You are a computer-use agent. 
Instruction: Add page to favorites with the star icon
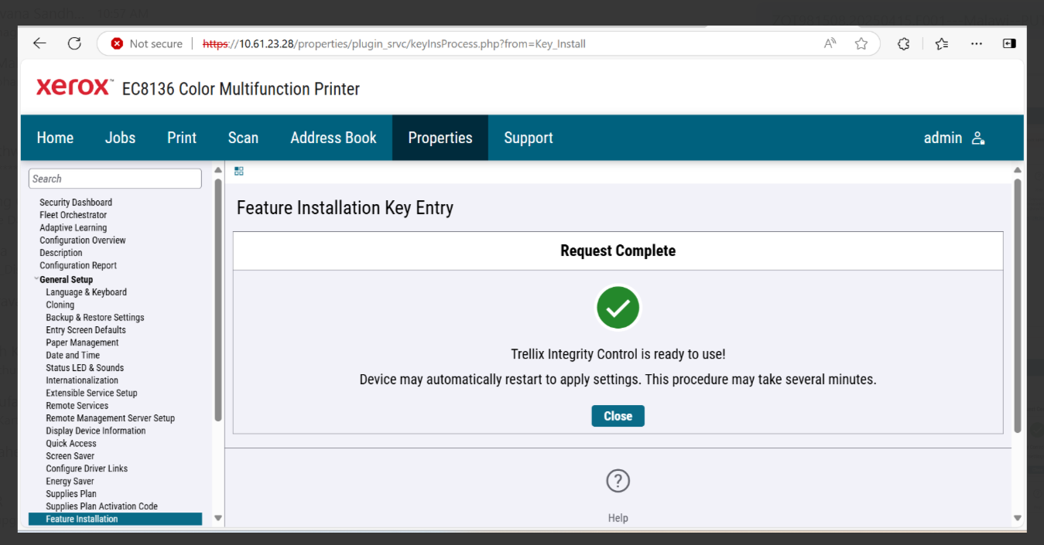[x=861, y=44]
